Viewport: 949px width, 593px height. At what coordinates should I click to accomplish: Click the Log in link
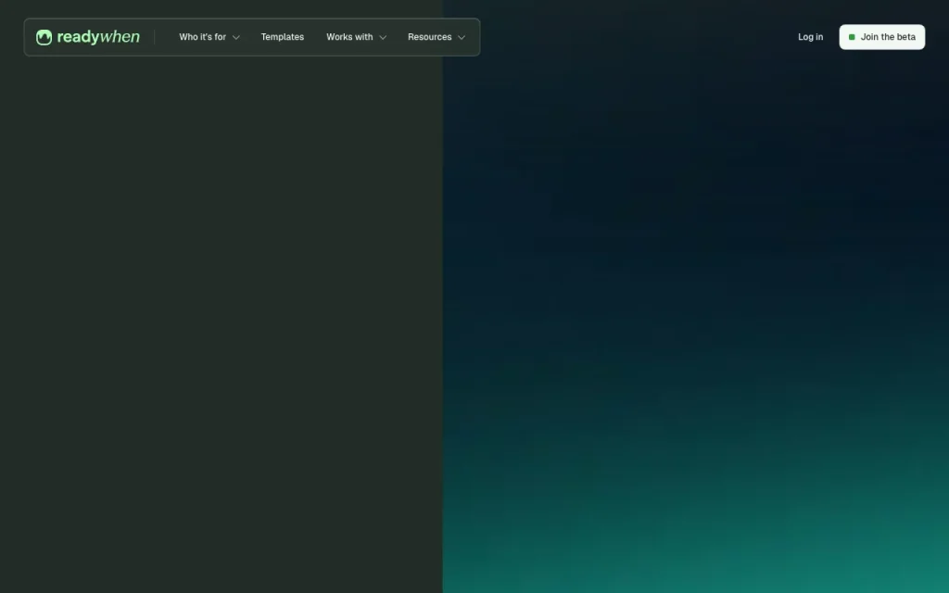810,37
